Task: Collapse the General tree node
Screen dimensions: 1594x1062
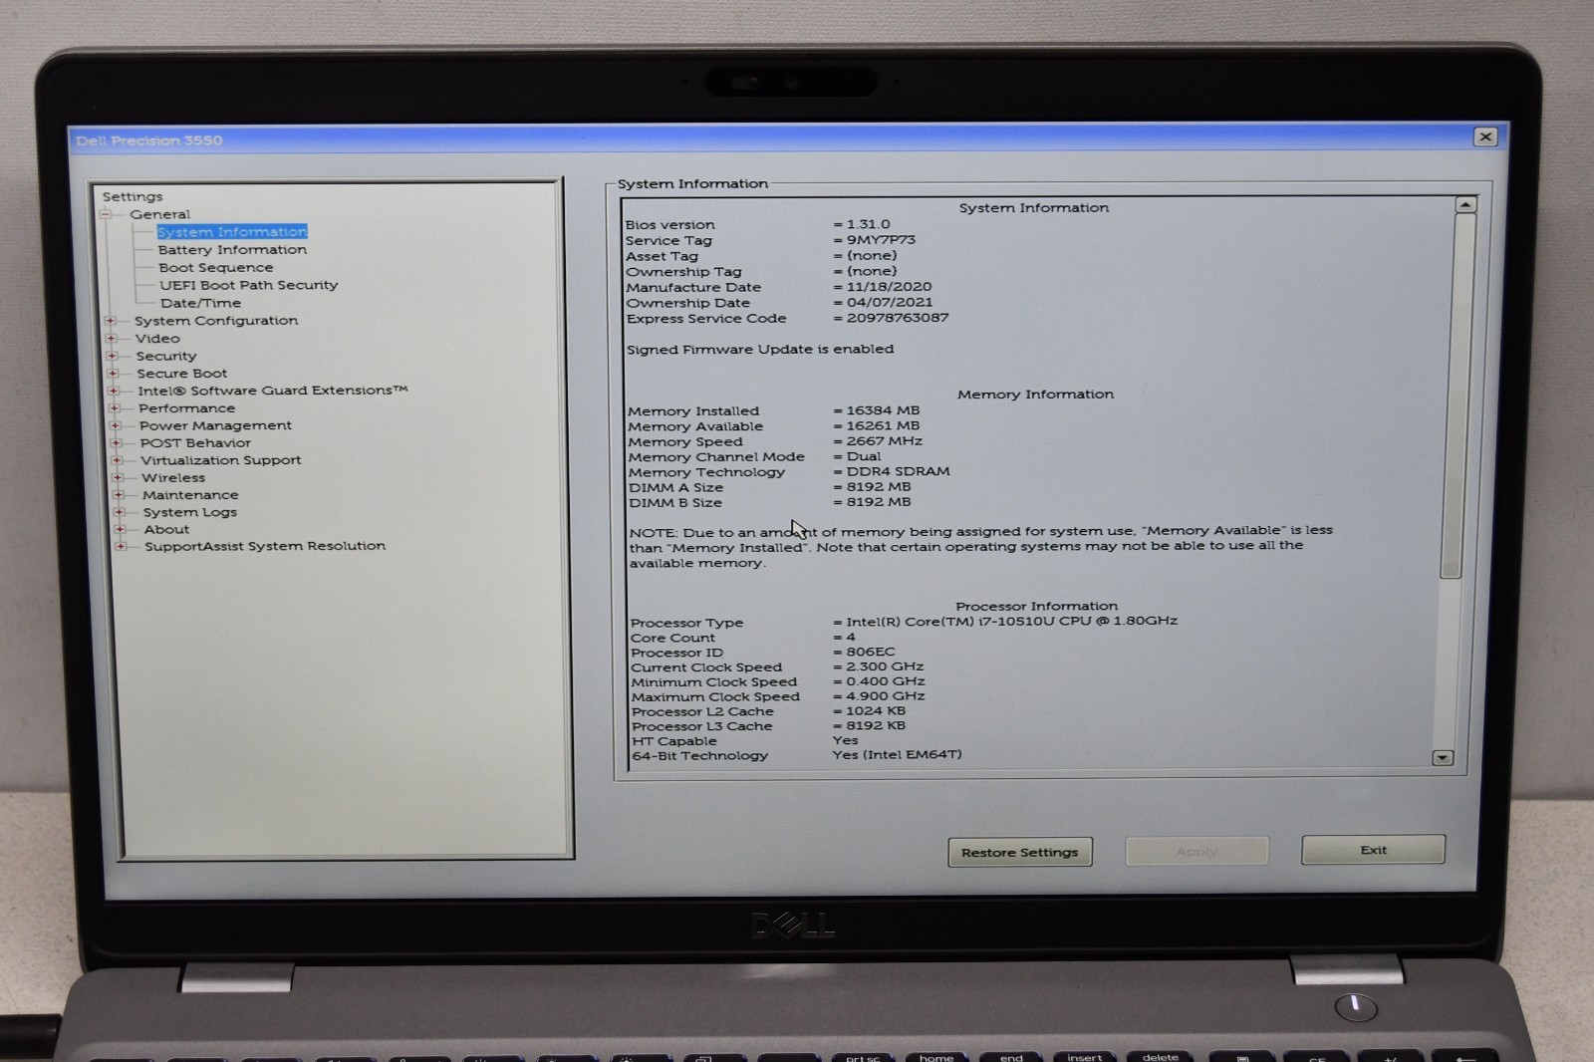Action: point(106,214)
